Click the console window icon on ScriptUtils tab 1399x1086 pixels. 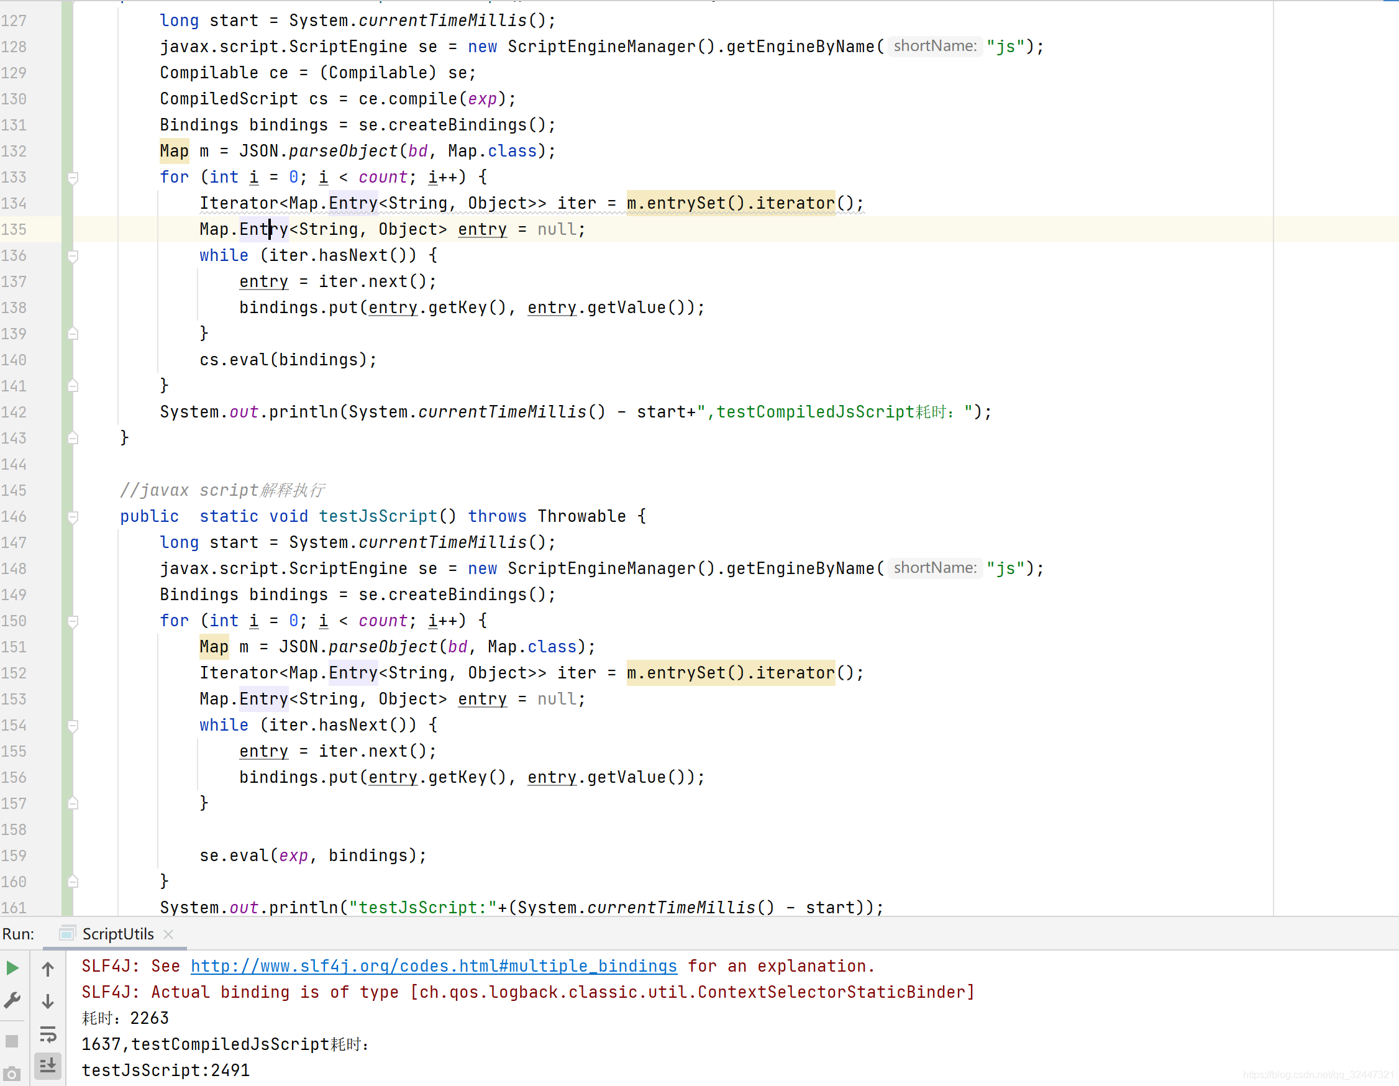click(x=67, y=934)
